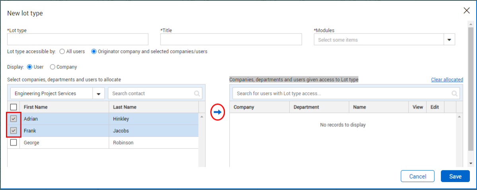This screenshot has width=477, height=190.
Task: Click magnifier icon in Lot type access search
Action: (x=454, y=94)
